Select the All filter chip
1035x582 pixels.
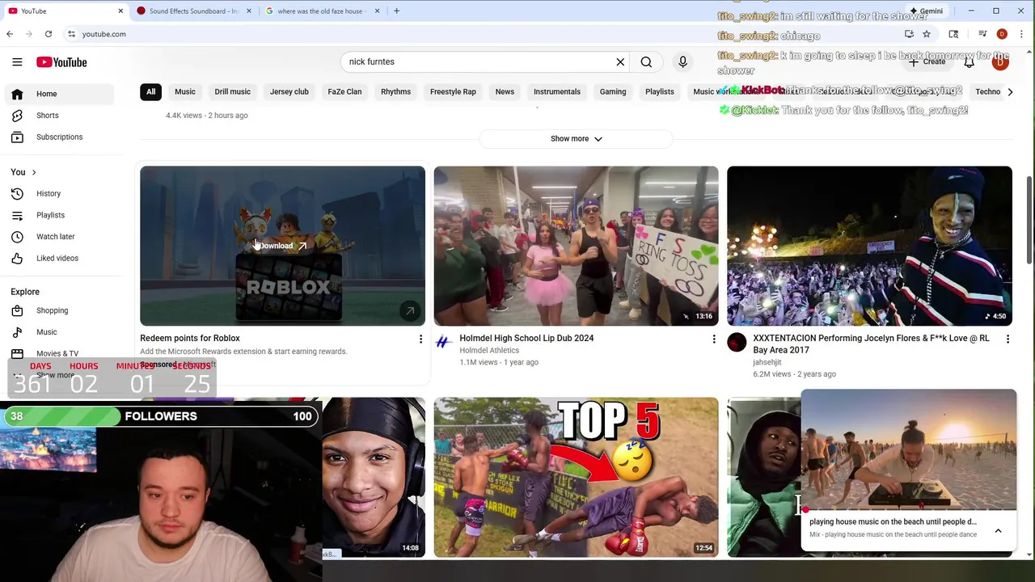(150, 92)
